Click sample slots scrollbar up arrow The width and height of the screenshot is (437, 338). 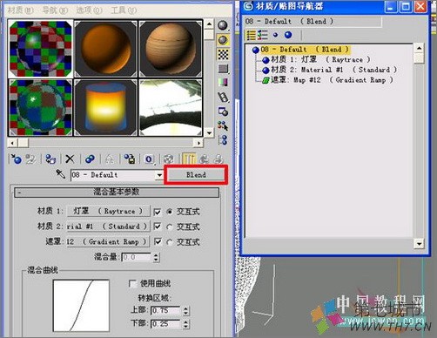(x=209, y=24)
